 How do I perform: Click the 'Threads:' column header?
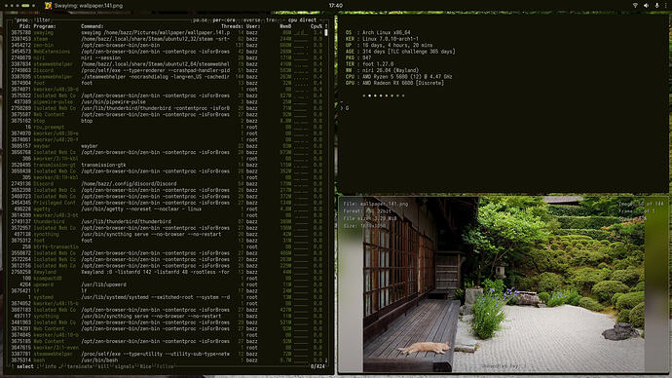tap(232, 26)
